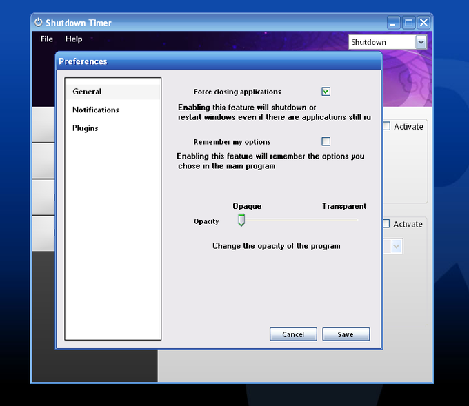Image resolution: width=469 pixels, height=406 pixels.
Task: Tick the upper Activate checkbox in main window
Action: tap(386, 126)
